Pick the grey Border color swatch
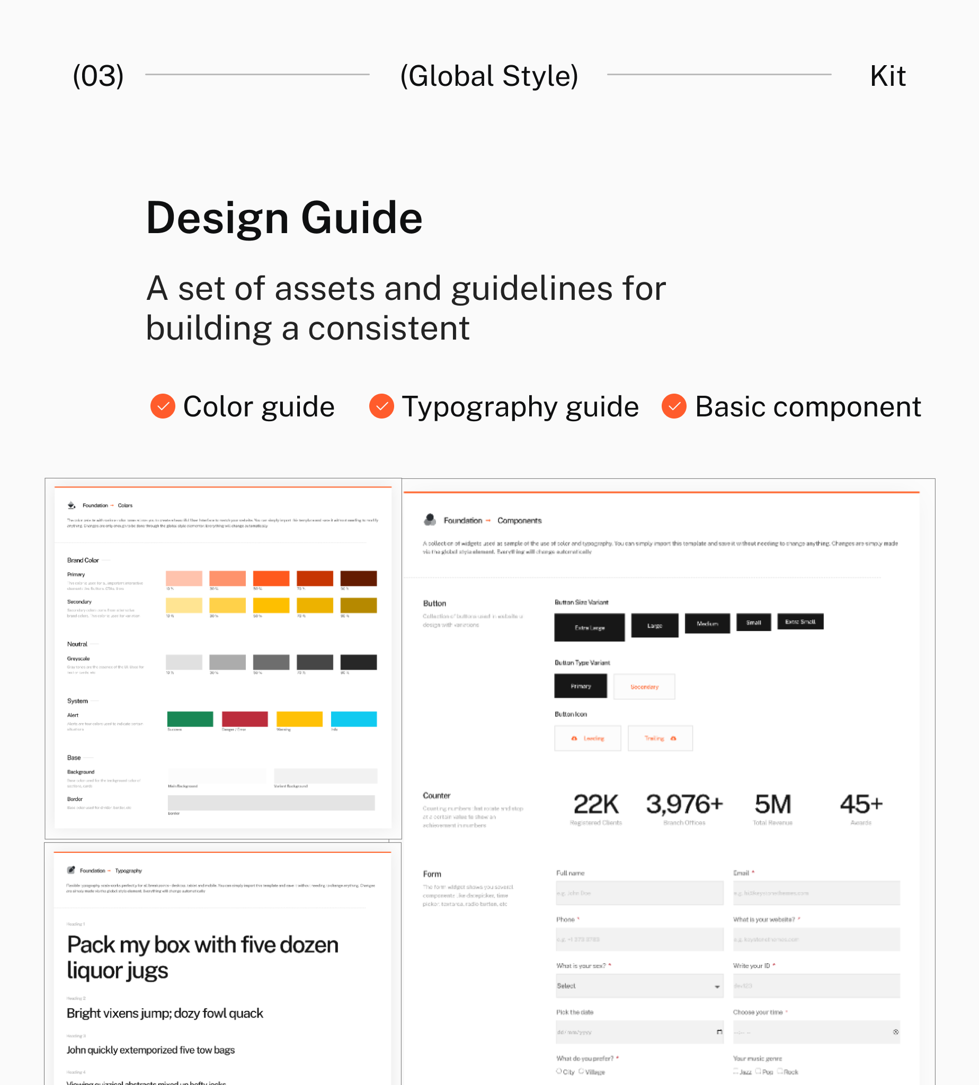This screenshot has width=979, height=1085. click(271, 803)
